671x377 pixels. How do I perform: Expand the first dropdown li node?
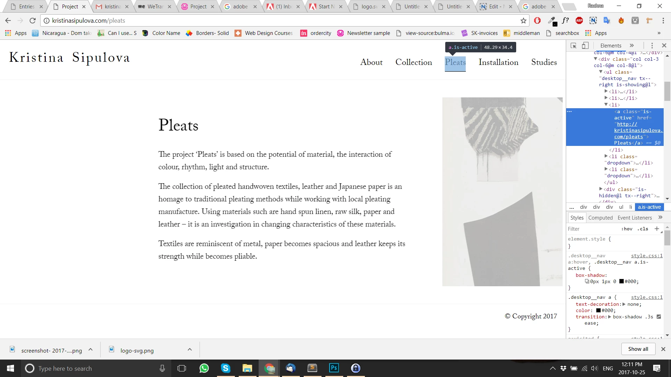pos(606,156)
